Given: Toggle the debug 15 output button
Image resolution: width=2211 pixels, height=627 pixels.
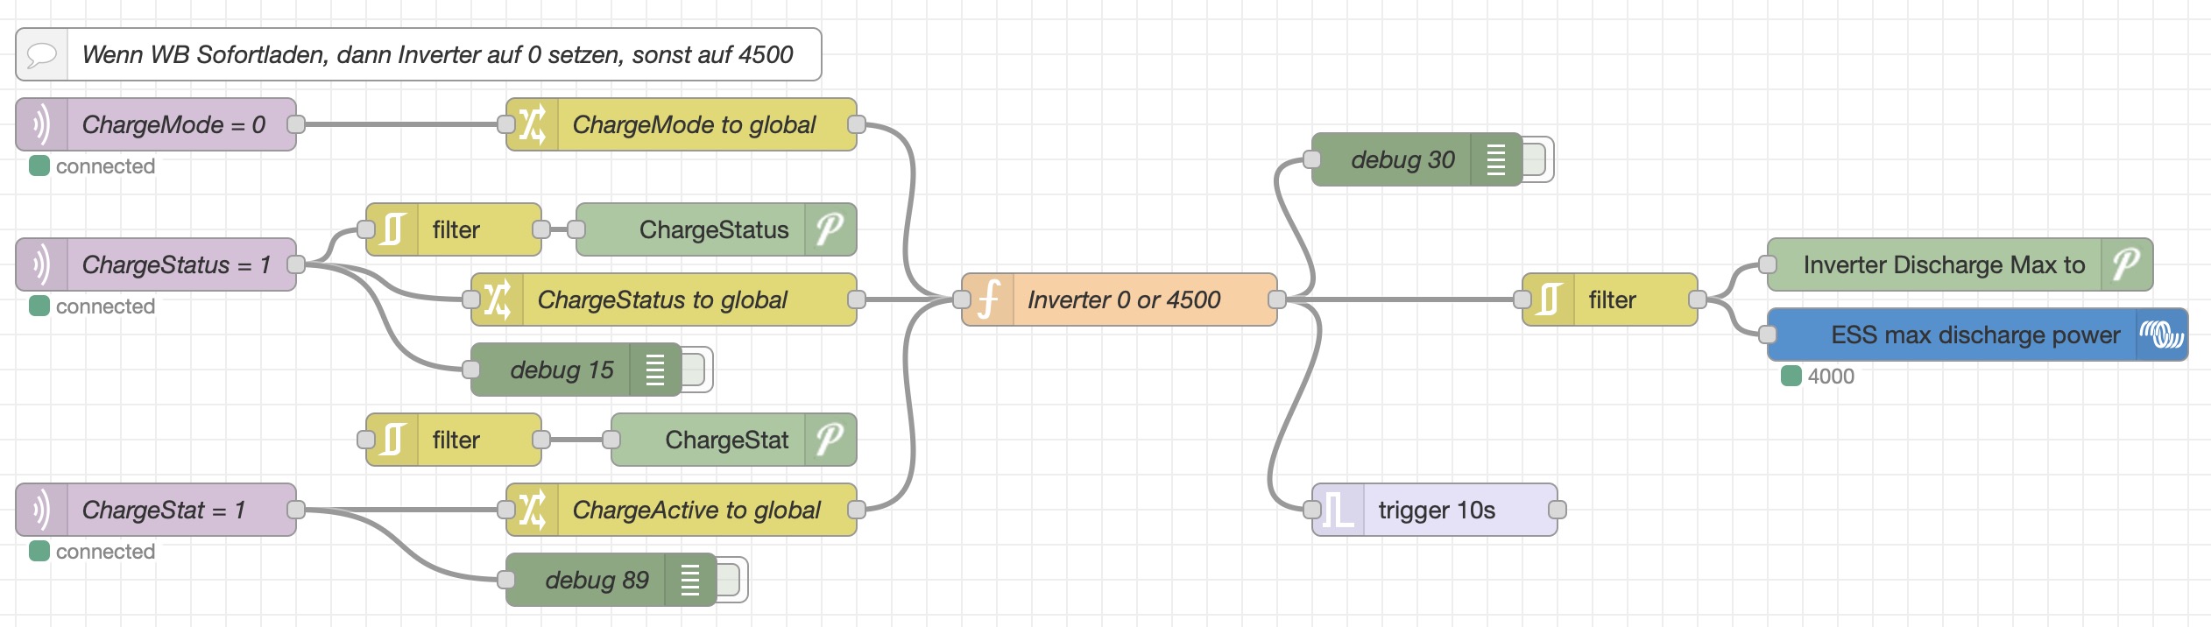Looking at the screenshot, I should coord(695,370).
